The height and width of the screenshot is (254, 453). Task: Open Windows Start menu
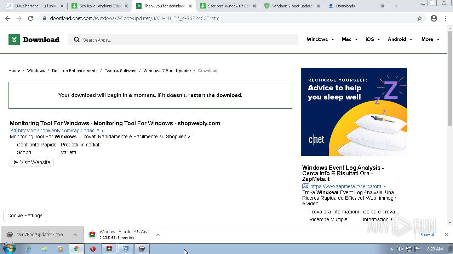(9, 249)
